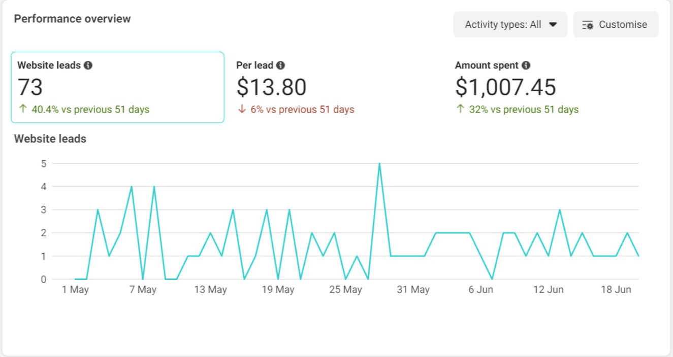Click the Performance overview heading

72,19
